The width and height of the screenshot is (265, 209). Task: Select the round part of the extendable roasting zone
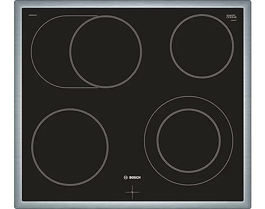click(x=105, y=51)
